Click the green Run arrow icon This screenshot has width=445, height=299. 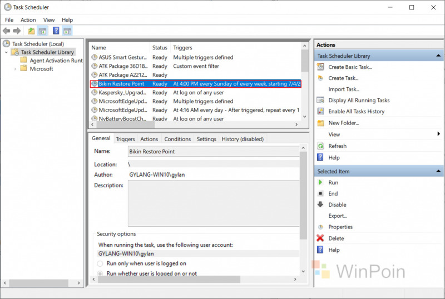[320, 182]
